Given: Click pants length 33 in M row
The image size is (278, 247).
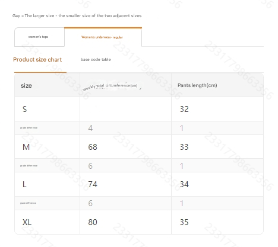Looking at the screenshot, I should pos(184,147).
